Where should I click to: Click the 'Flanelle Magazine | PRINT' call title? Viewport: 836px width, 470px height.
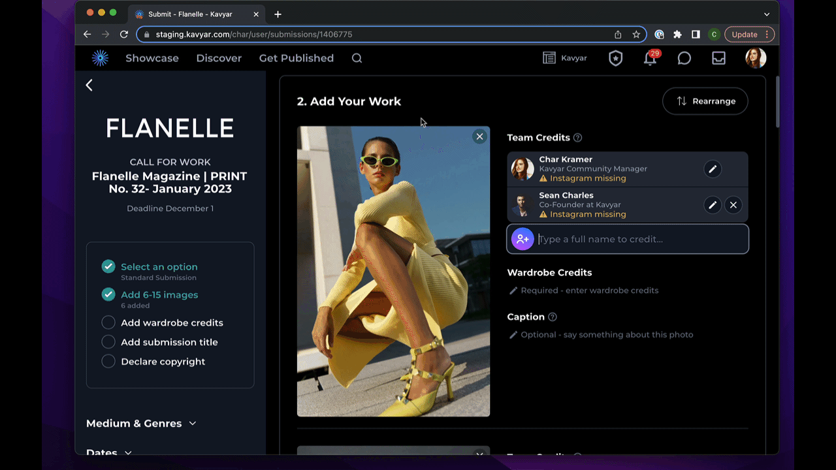(170, 183)
